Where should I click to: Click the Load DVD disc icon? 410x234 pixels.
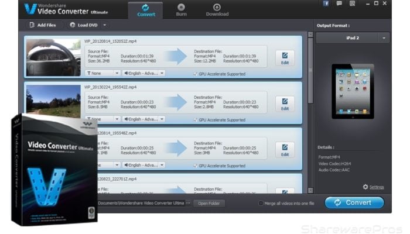point(73,25)
